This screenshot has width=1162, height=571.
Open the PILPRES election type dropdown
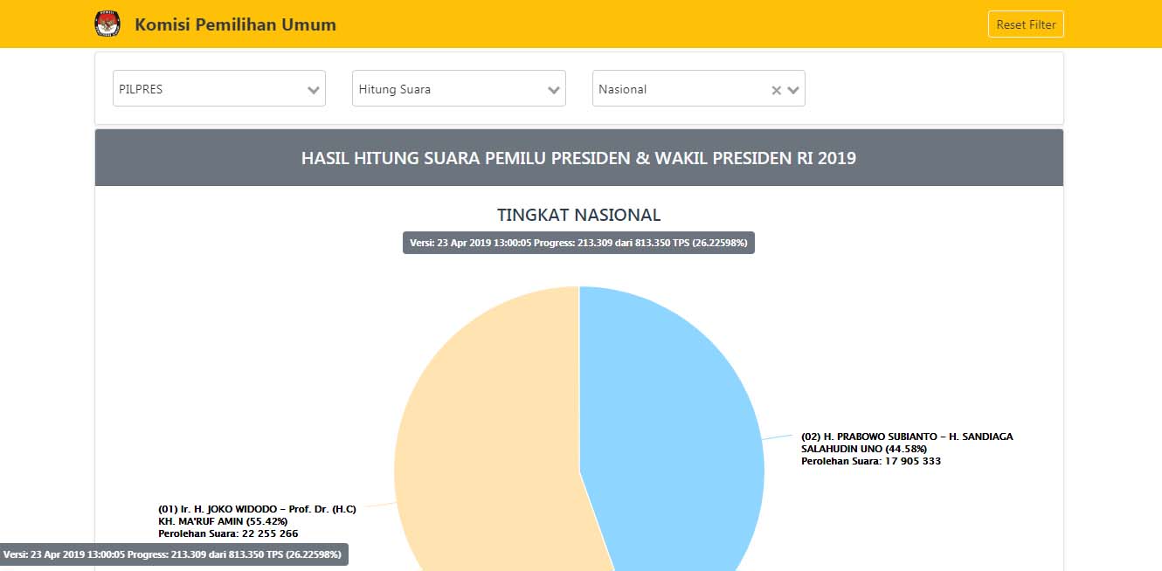tap(208, 89)
